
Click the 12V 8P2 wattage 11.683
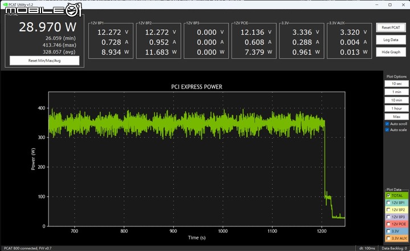157,52
